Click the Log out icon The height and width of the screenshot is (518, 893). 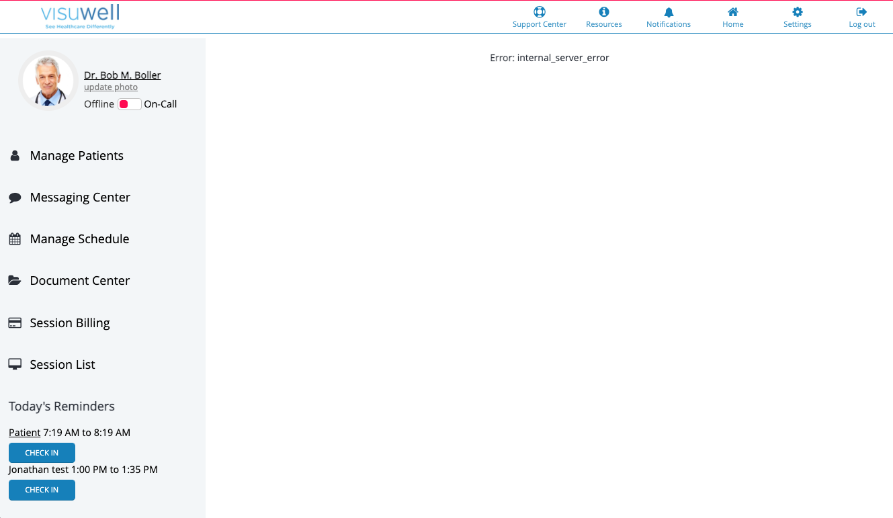[861, 11]
